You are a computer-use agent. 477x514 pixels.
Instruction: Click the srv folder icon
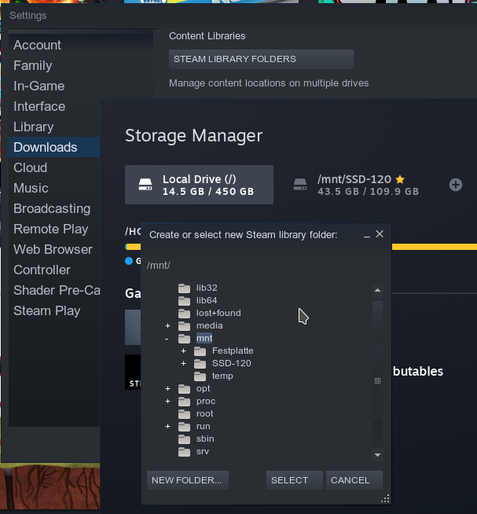coord(184,452)
